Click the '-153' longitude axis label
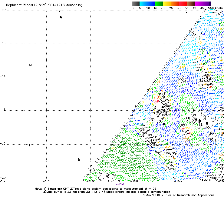 (x=178, y=181)
